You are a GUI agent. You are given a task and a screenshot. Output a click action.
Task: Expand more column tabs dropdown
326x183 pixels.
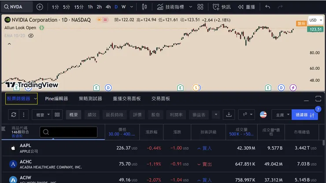coord(216,115)
